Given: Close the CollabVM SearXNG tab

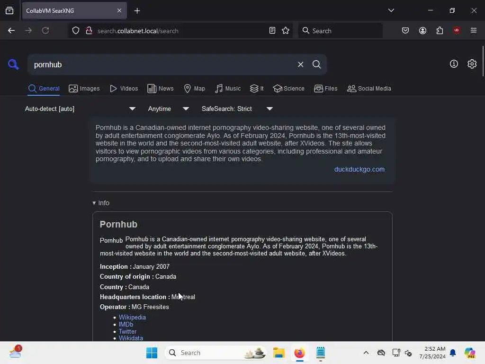Looking at the screenshot, I should tap(119, 11).
